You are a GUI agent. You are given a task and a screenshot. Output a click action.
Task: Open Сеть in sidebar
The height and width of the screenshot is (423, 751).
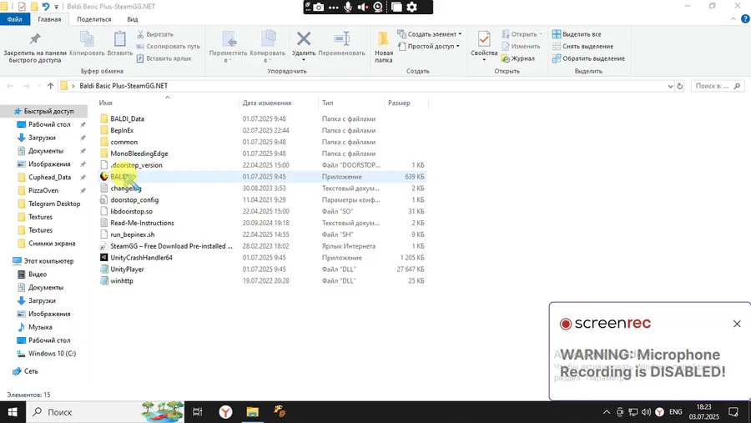(x=31, y=371)
